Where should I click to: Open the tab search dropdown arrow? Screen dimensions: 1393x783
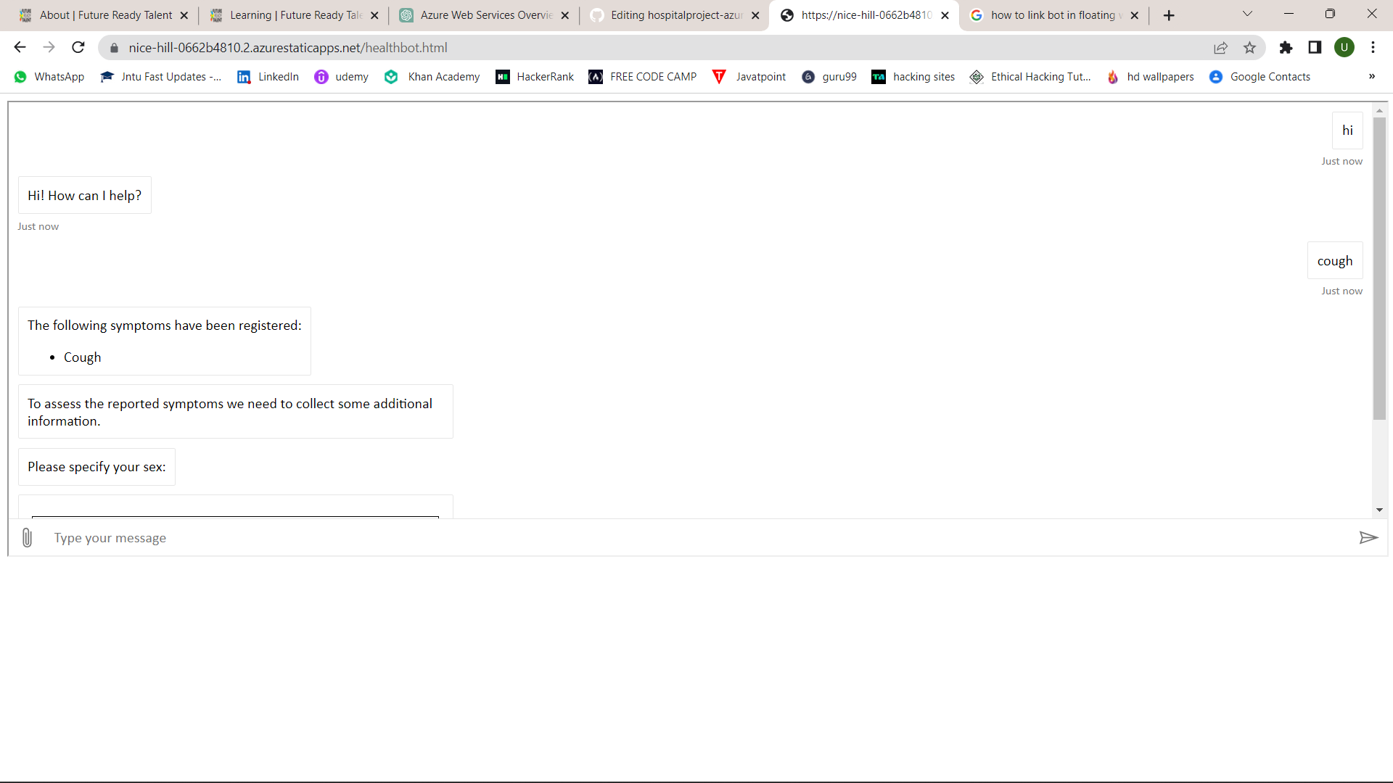tap(1247, 14)
